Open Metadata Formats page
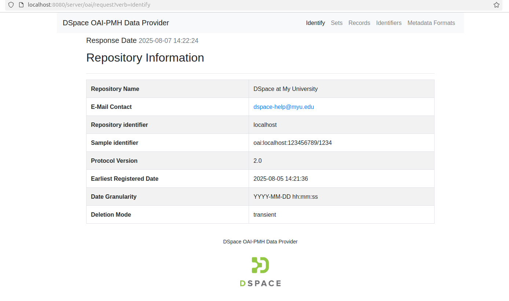This screenshot has width=509, height=301. 431,23
